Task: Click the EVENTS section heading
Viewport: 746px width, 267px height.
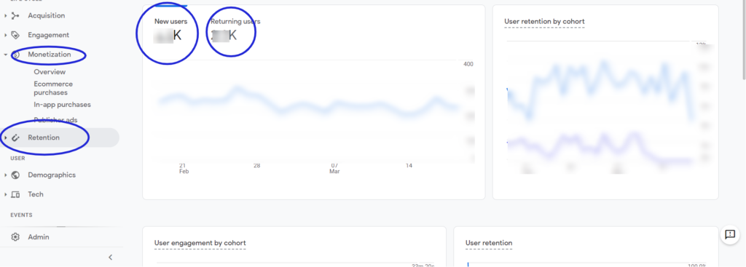Action: [x=21, y=215]
